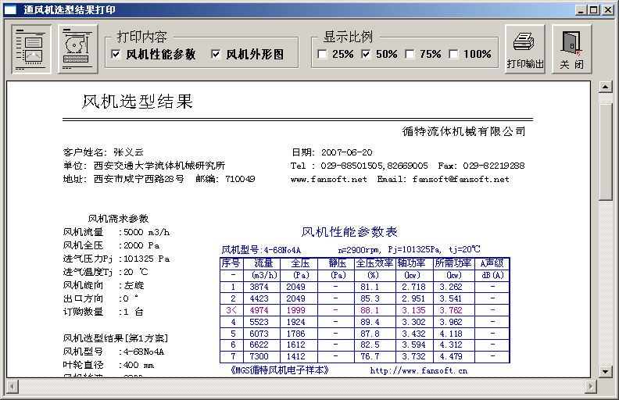Toggle the 风机外形图 checkbox

[x=216, y=55]
